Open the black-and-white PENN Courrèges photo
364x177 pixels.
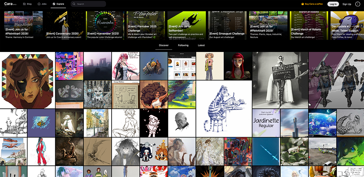(280, 80)
